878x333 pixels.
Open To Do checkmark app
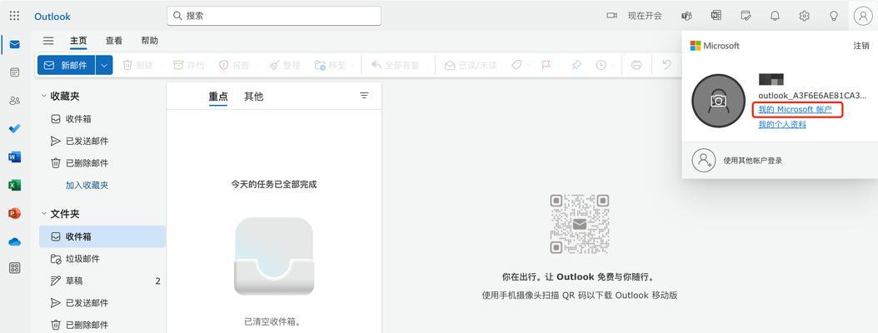[x=14, y=129]
